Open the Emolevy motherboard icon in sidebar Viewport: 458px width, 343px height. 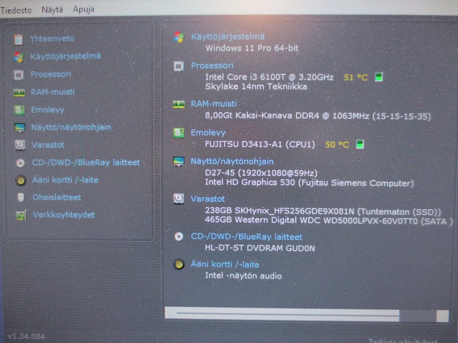19,110
